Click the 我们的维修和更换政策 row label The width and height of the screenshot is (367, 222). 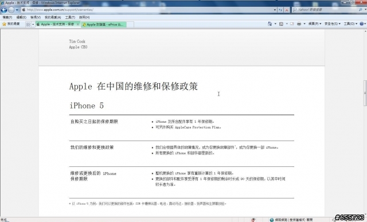(92, 147)
